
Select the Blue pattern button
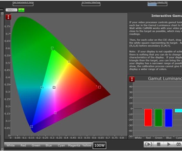[49, 146]
